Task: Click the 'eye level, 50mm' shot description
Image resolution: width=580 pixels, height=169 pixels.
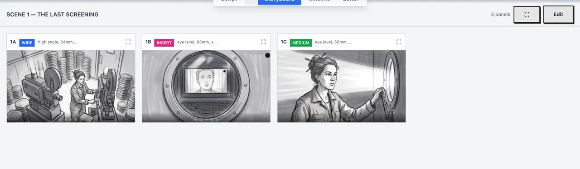Action: pos(333,42)
